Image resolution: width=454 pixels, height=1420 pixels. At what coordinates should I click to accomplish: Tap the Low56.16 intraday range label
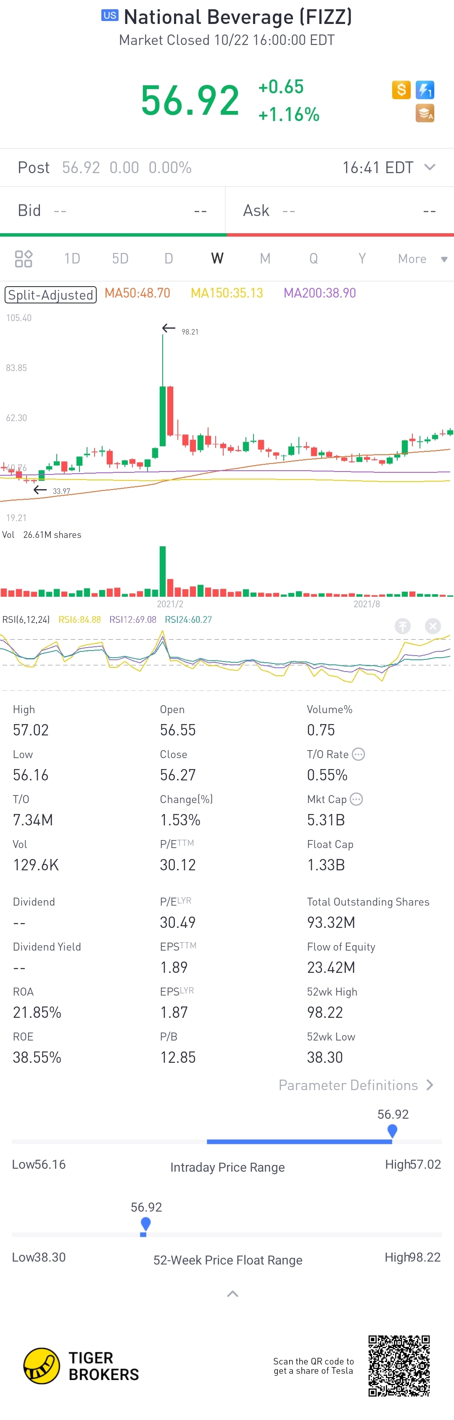click(39, 1164)
